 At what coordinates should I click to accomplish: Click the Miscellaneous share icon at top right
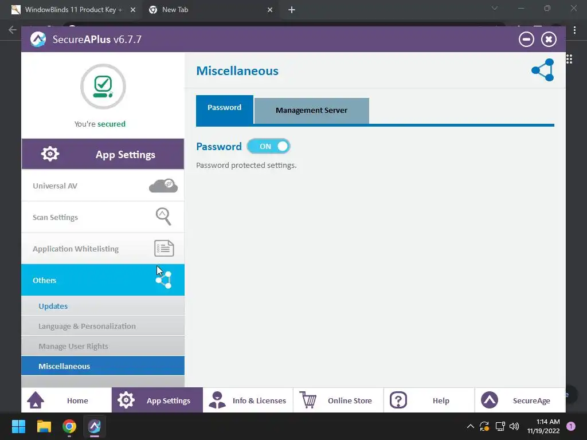(x=543, y=70)
